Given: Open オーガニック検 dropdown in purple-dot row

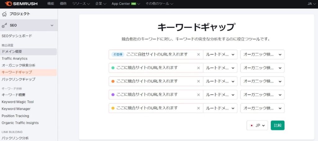Looking at the screenshot, I should click(262, 95).
